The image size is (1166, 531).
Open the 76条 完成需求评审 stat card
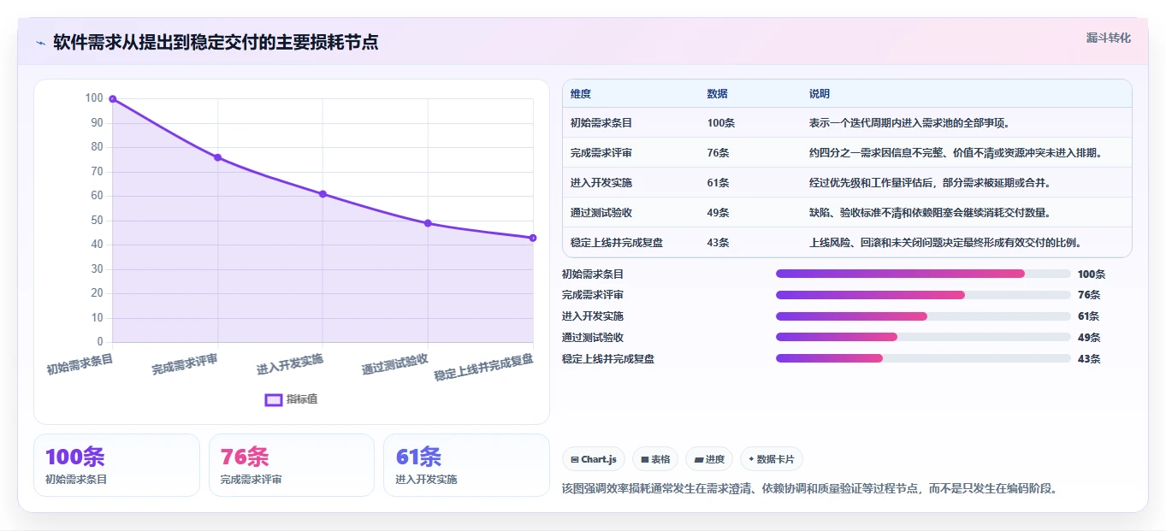pos(292,465)
